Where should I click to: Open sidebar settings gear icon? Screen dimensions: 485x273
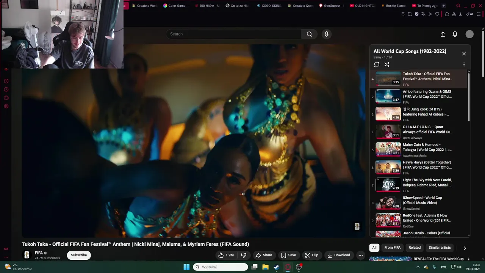point(6,106)
